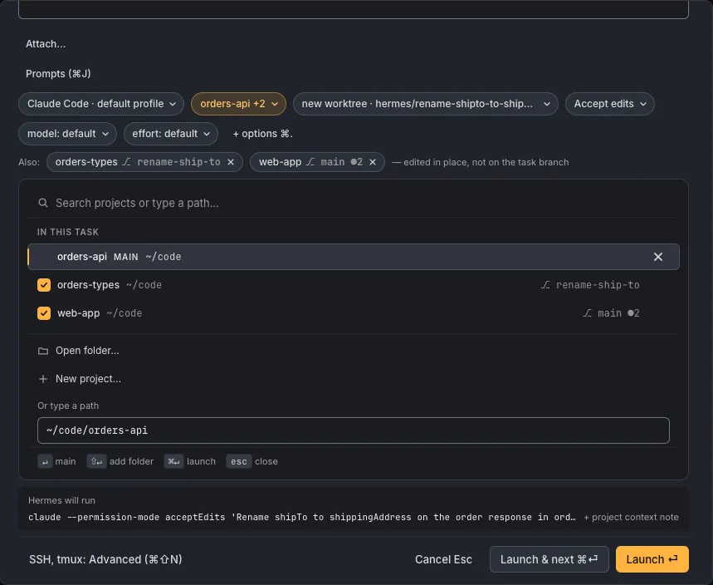This screenshot has width=713, height=585.
Task: Remove orders-api from this task
Action: [657, 257]
